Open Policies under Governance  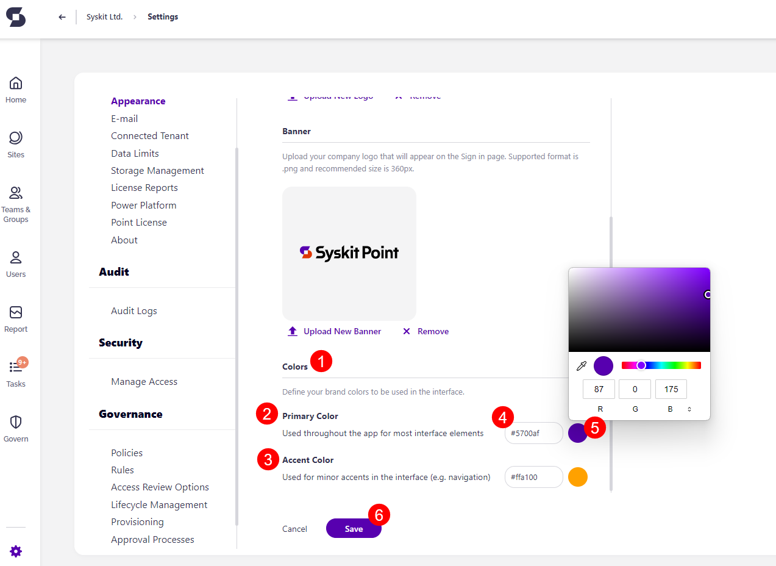[x=127, y=453]
